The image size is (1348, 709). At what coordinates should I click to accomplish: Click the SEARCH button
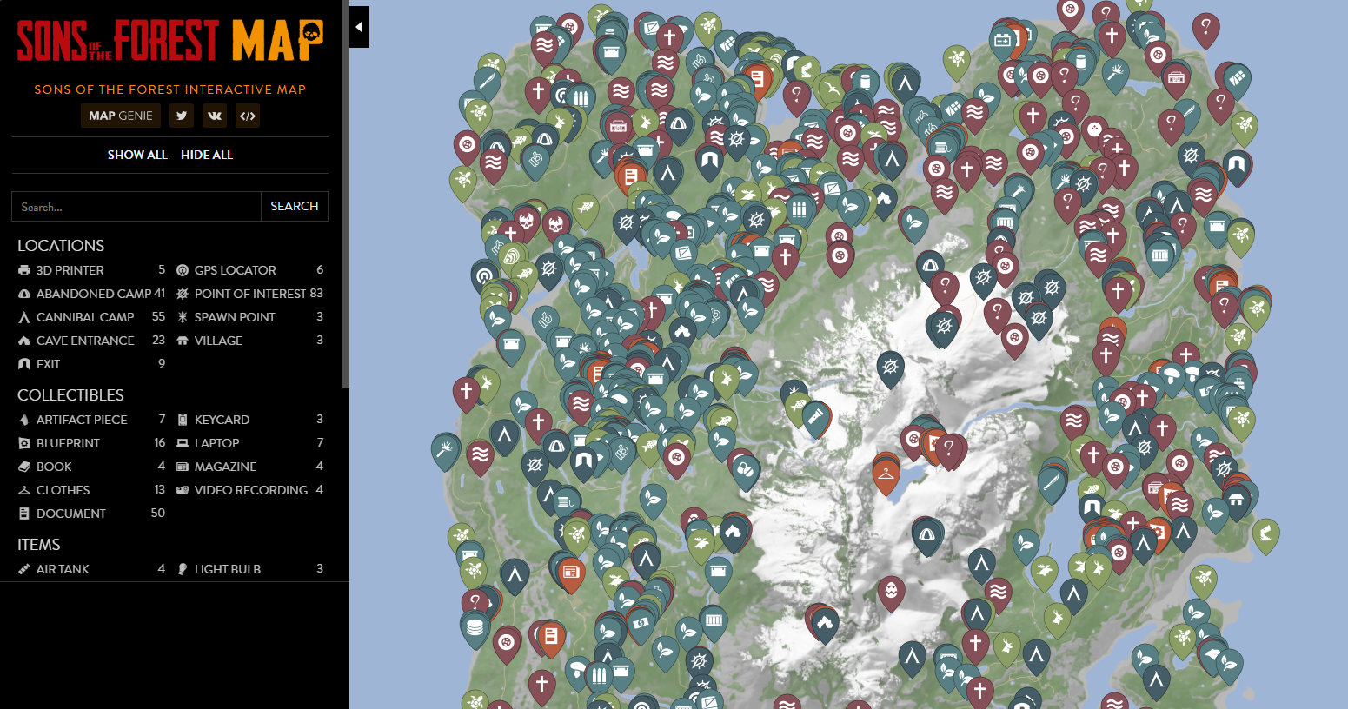[295, 206]
